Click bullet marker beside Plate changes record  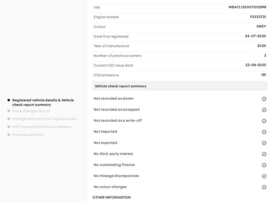[x=9, y=111]
